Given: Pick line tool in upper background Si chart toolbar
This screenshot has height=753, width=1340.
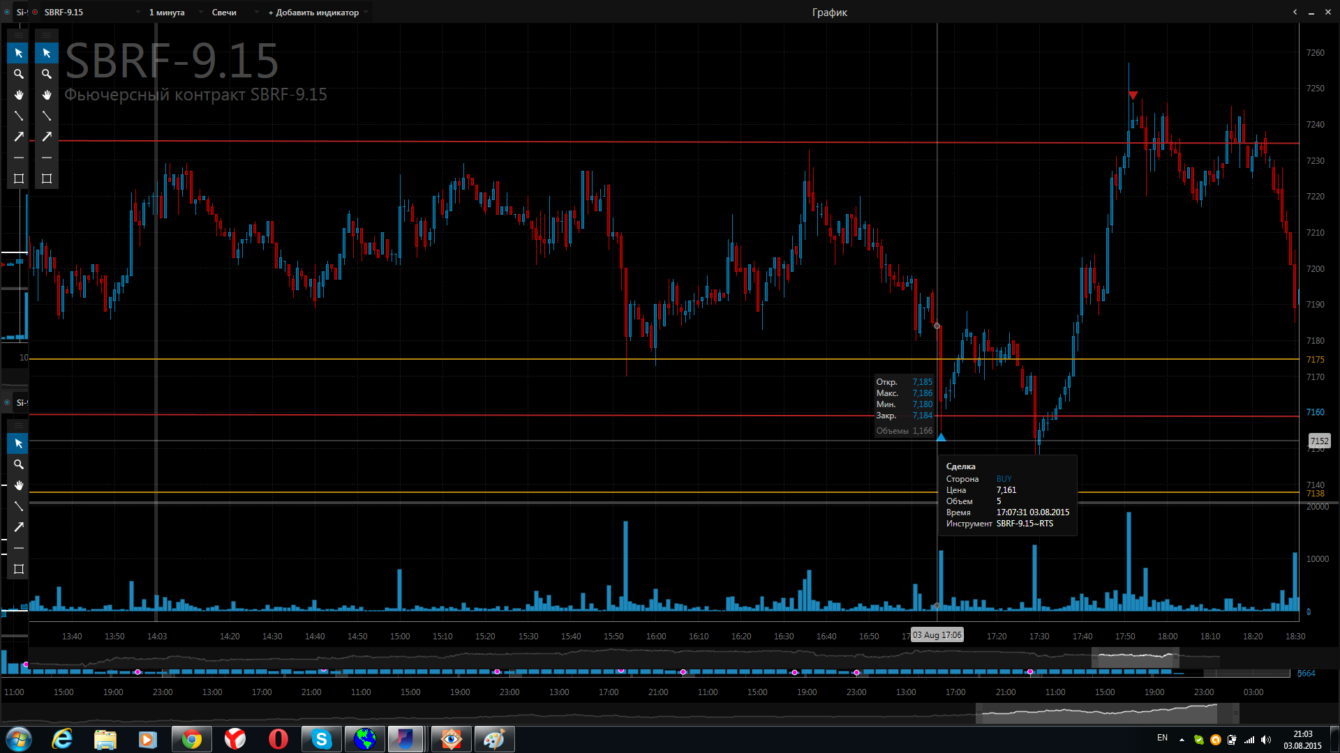Looking at the screenshot, I should pyautogui.click(x=19, y=116).
